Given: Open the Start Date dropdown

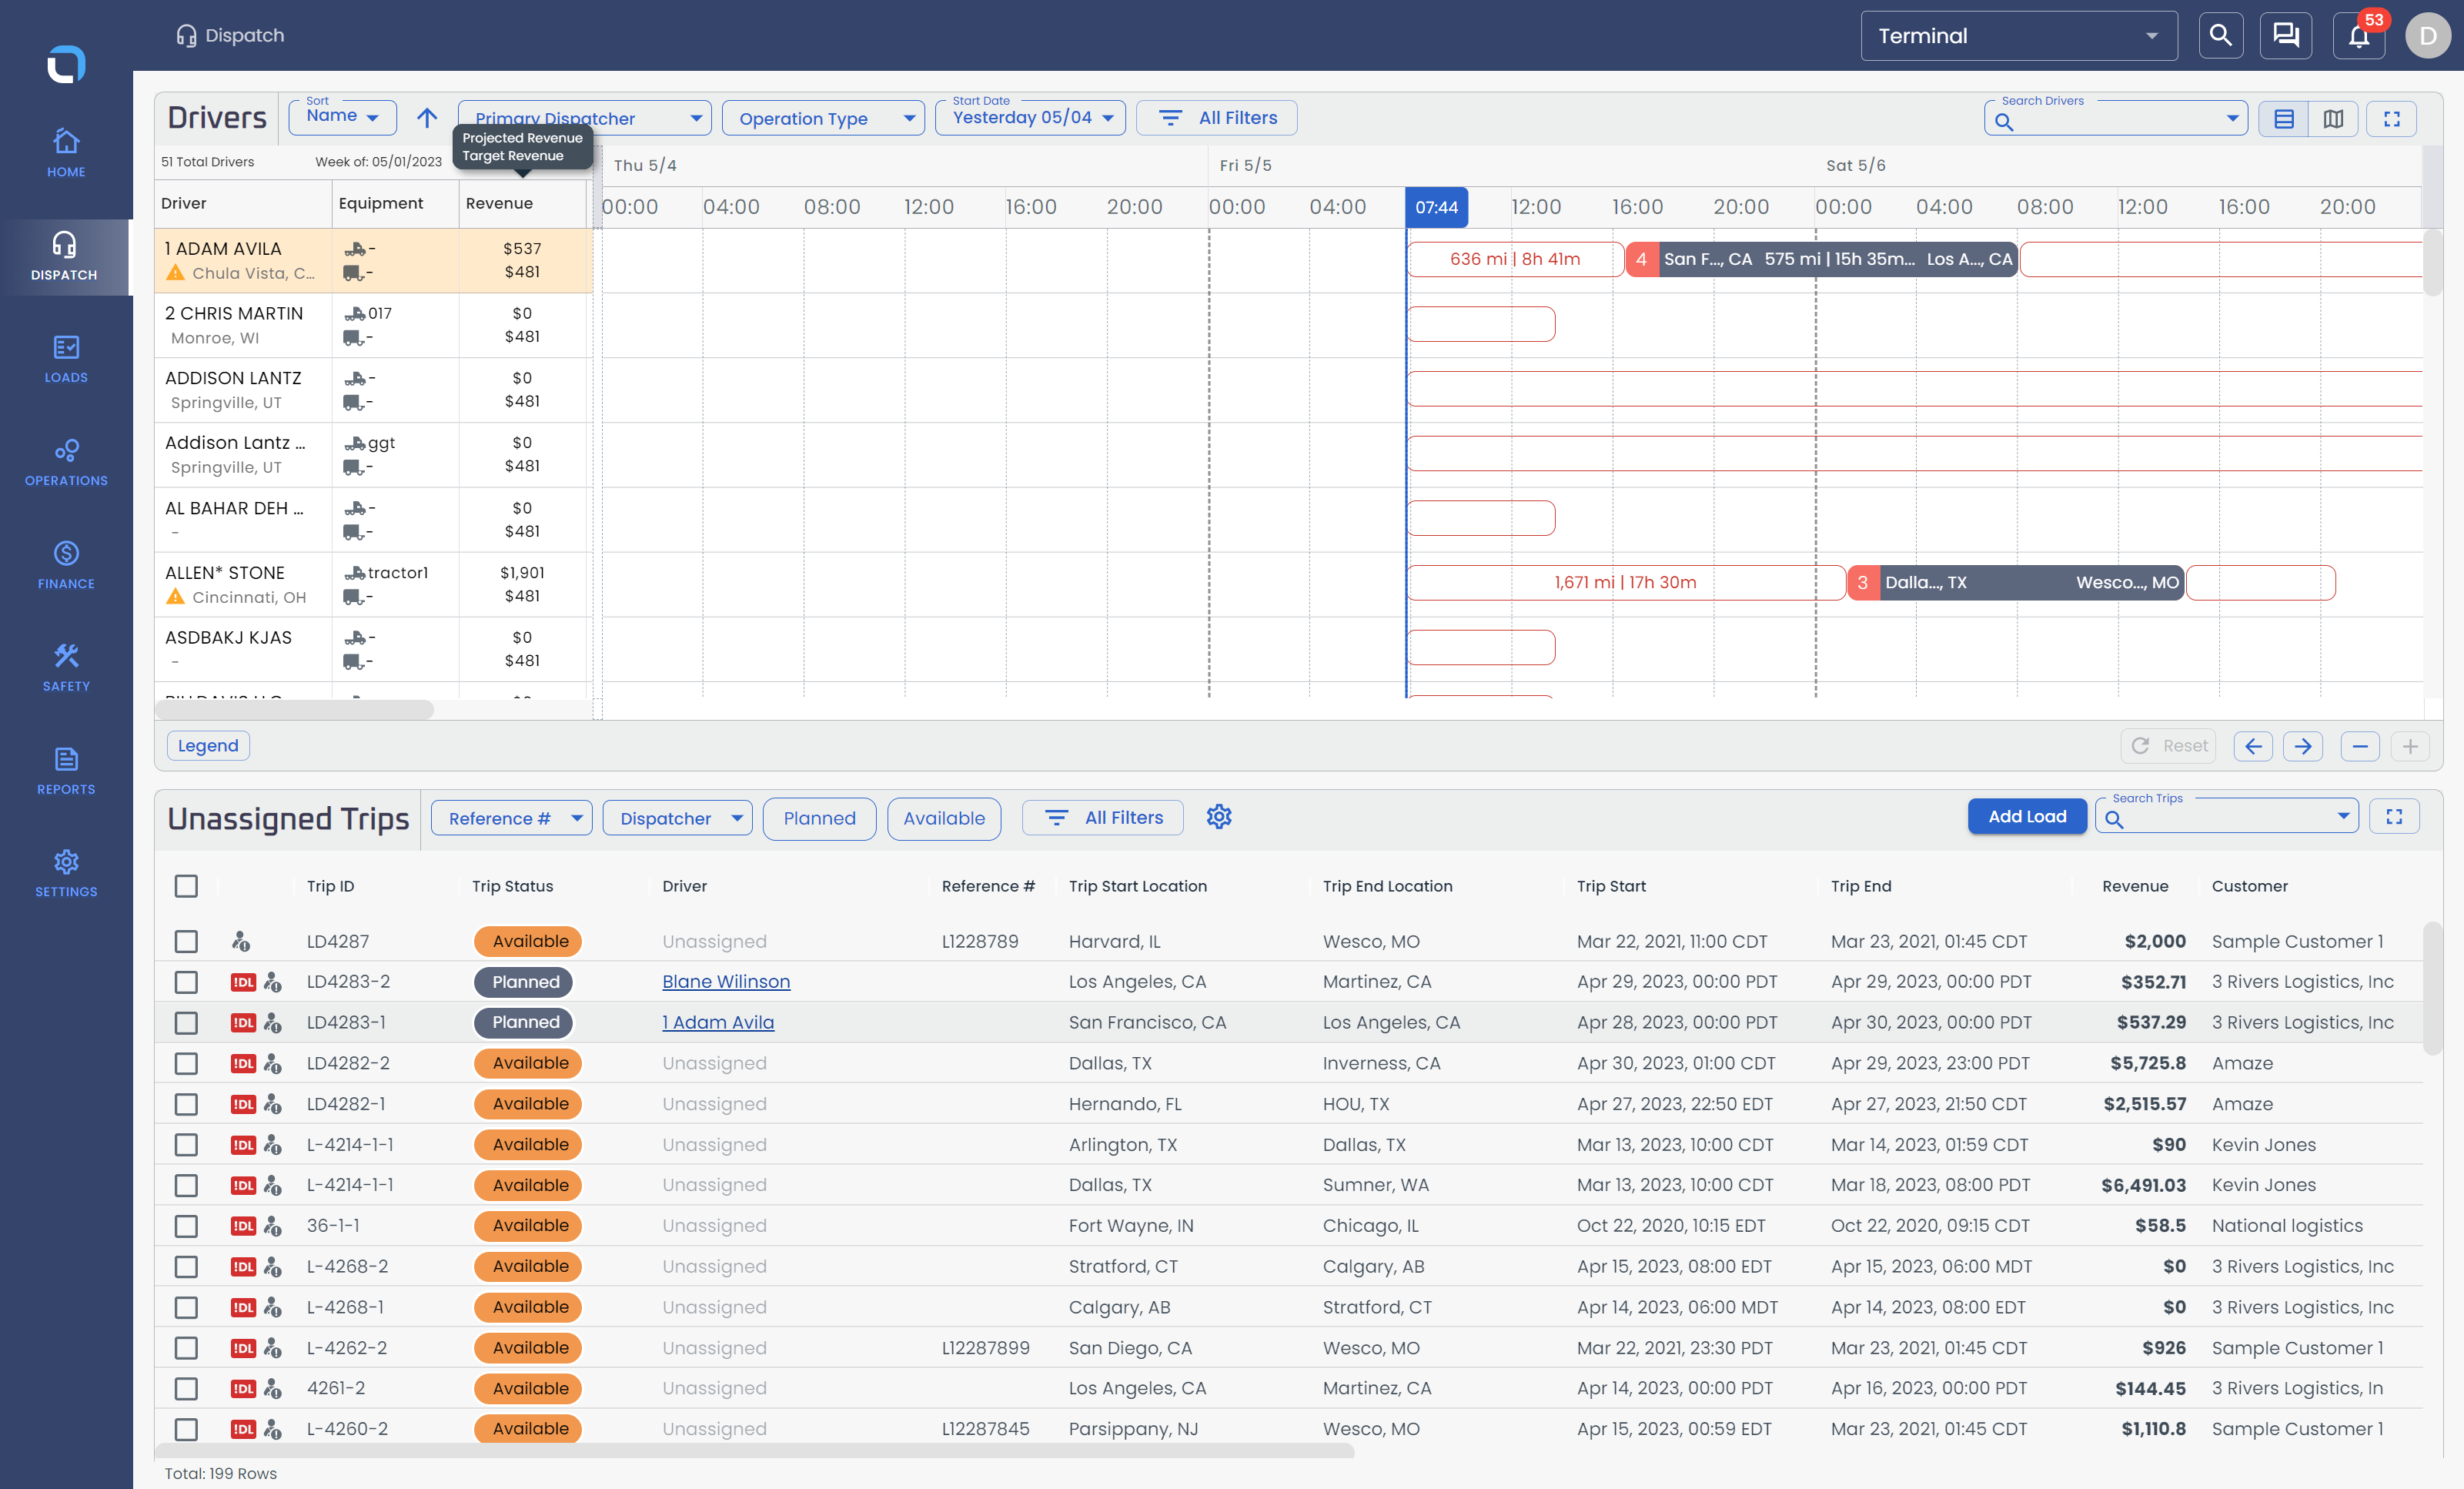Looking at the screenshot, I should (x=1030, y=117).
